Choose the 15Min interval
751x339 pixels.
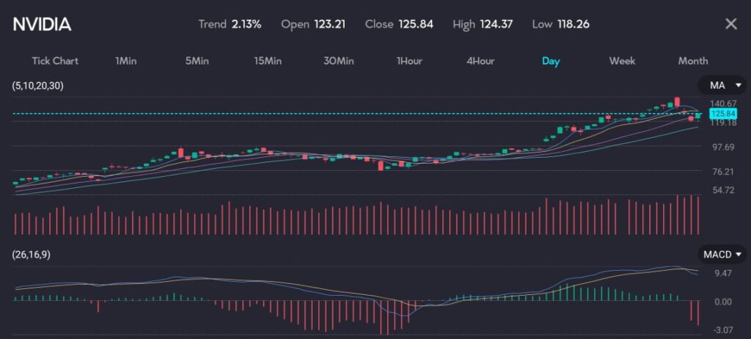pyautogui.click(x=268, y=61)
